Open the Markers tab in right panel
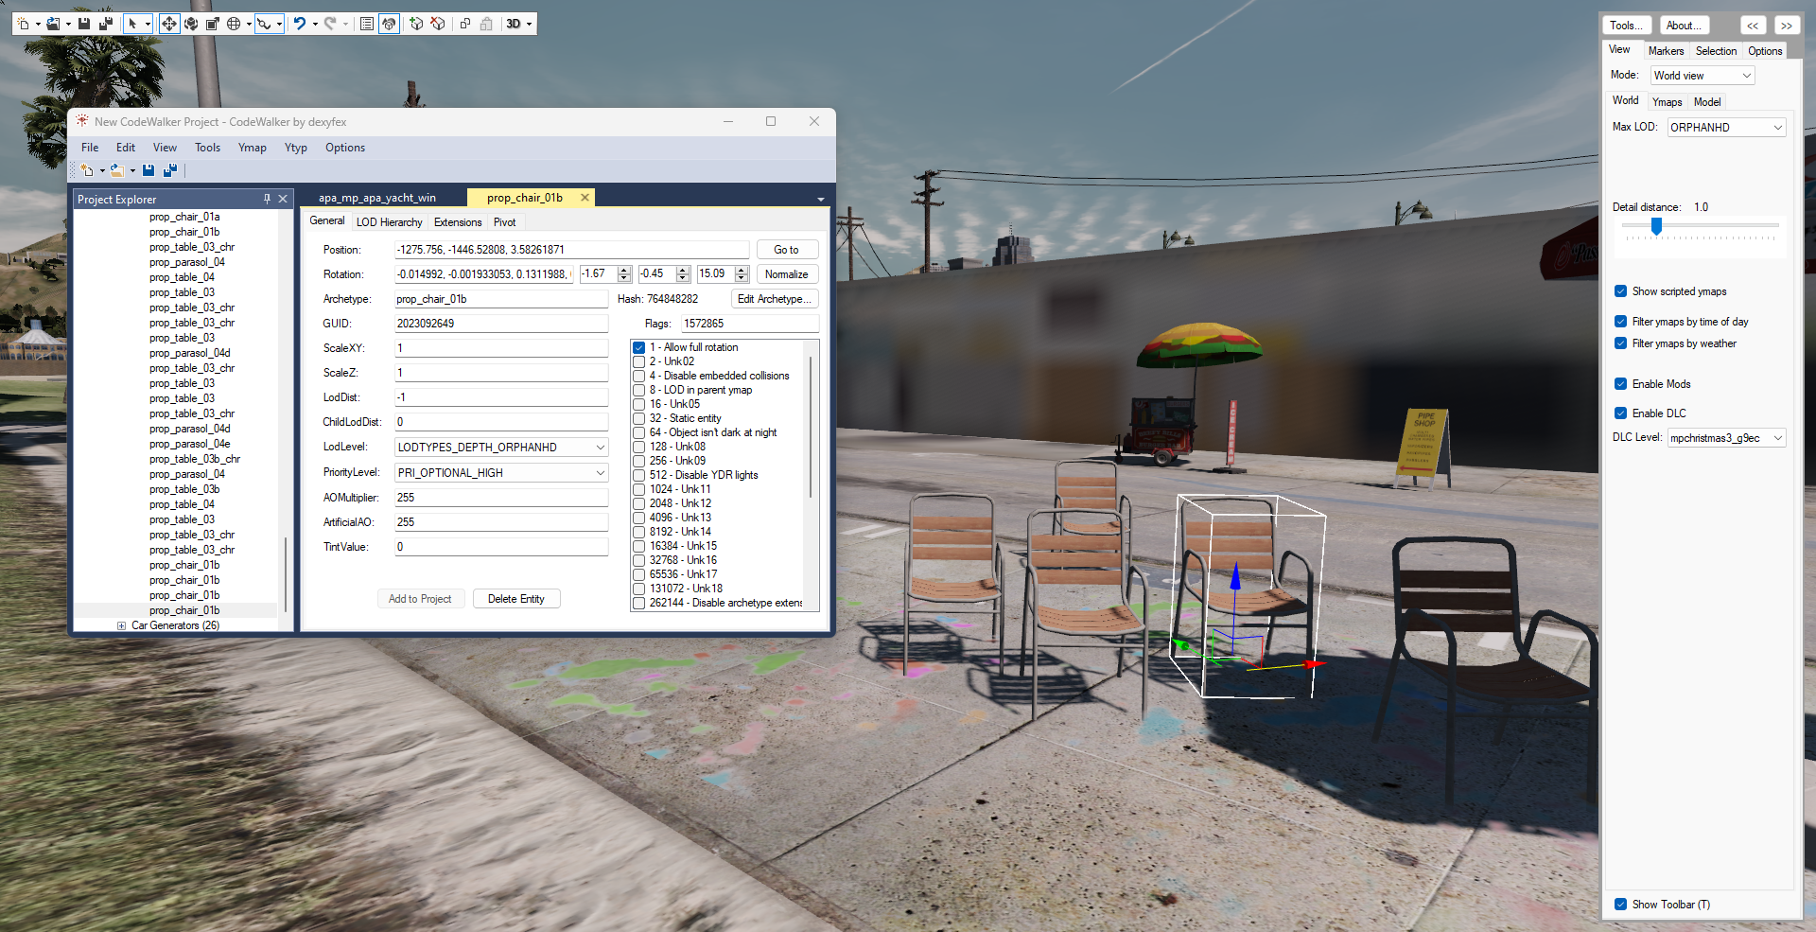 [x=1666, y=51]
